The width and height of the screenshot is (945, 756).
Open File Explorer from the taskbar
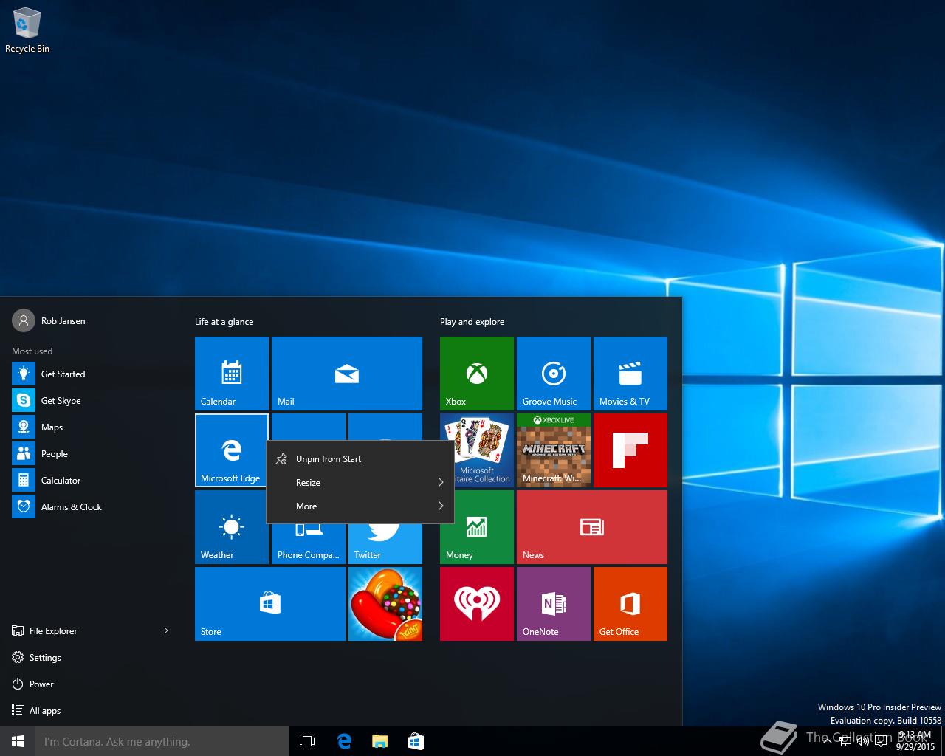379,741
